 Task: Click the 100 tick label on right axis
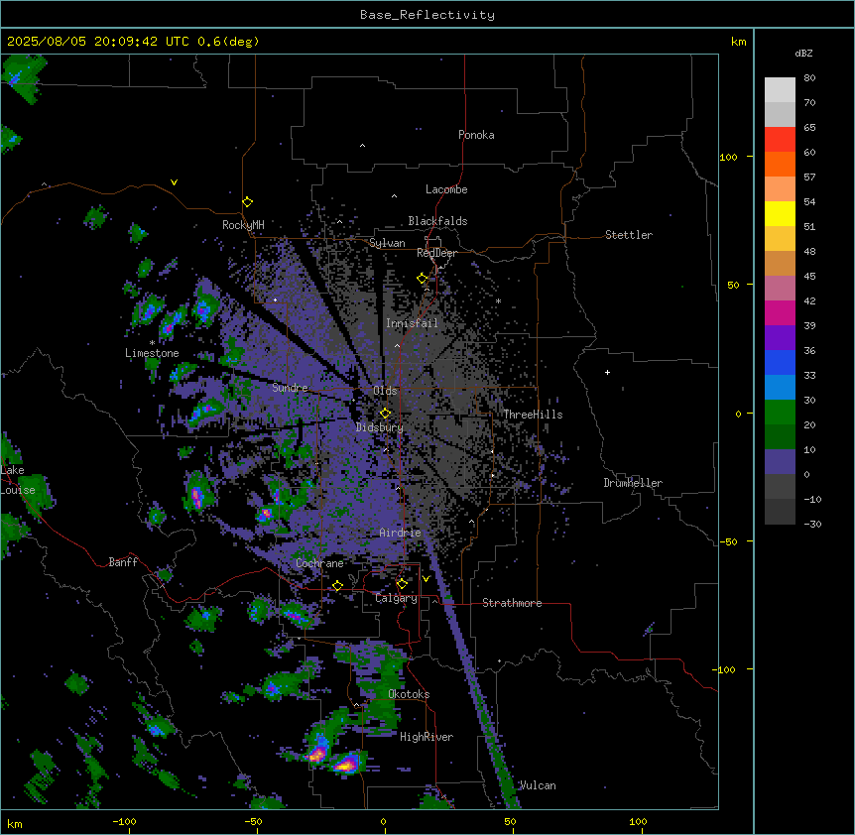point(729,157)
